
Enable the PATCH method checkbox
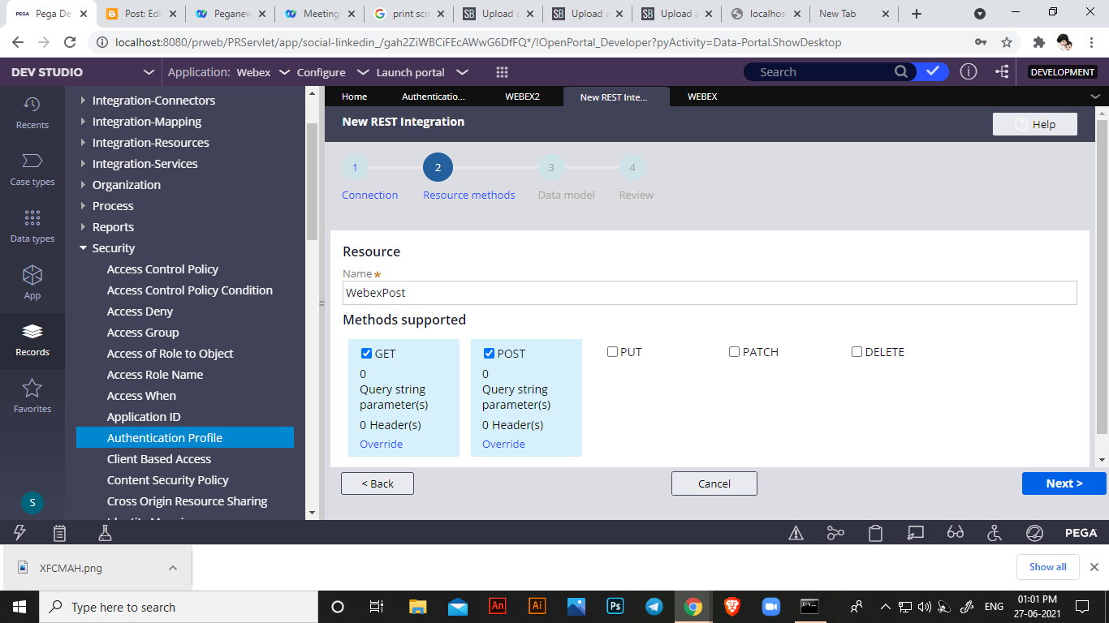coord(735,352)
